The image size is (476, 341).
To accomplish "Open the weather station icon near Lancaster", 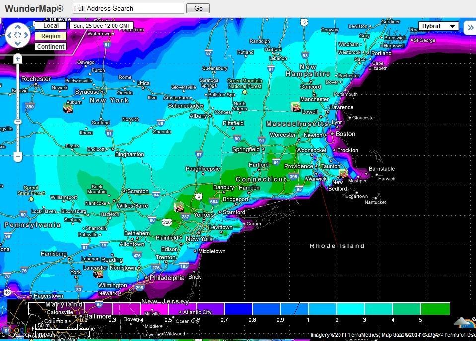I will pos(98,274).
